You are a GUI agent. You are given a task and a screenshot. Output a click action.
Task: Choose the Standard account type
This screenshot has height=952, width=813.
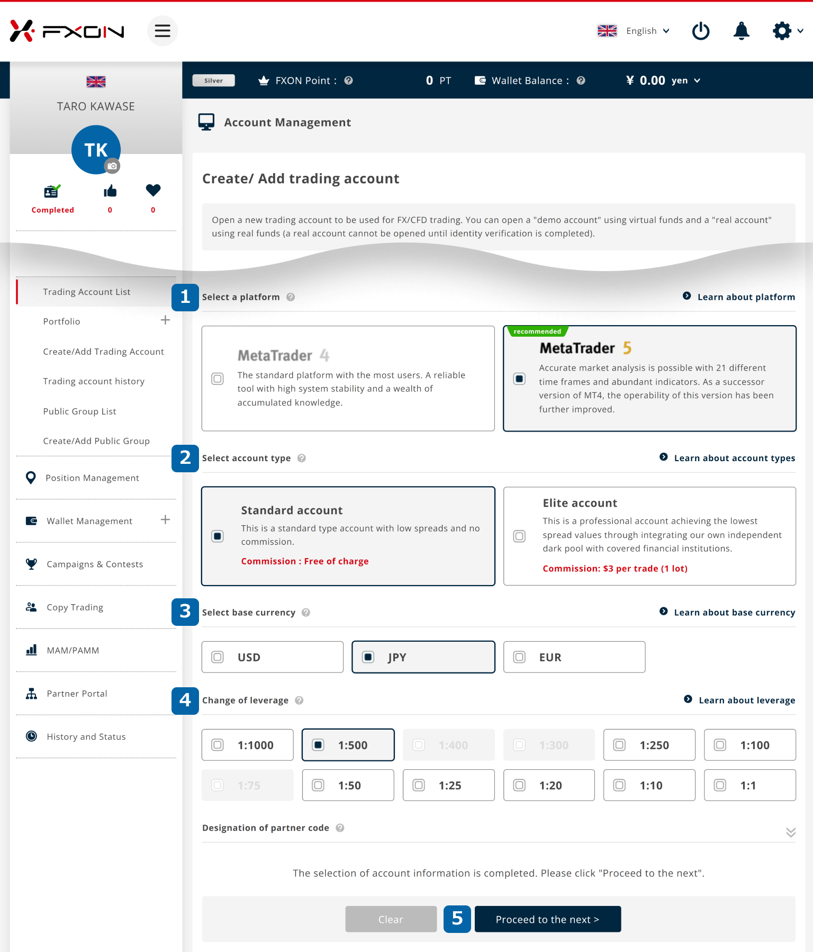pos(348,536)
